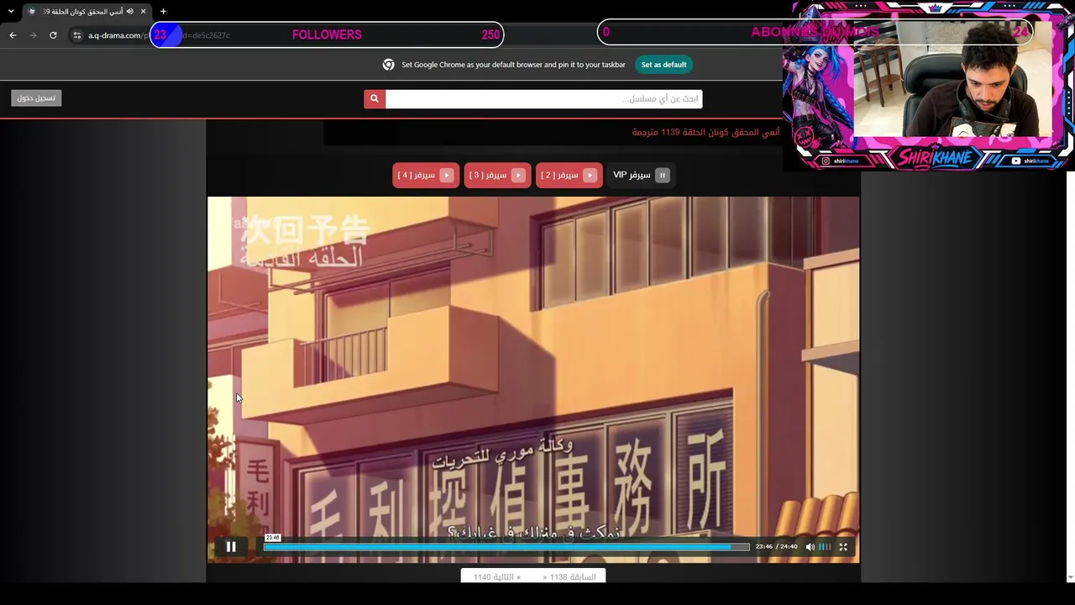Adjust the video player's volume level bars

(825, 547)
